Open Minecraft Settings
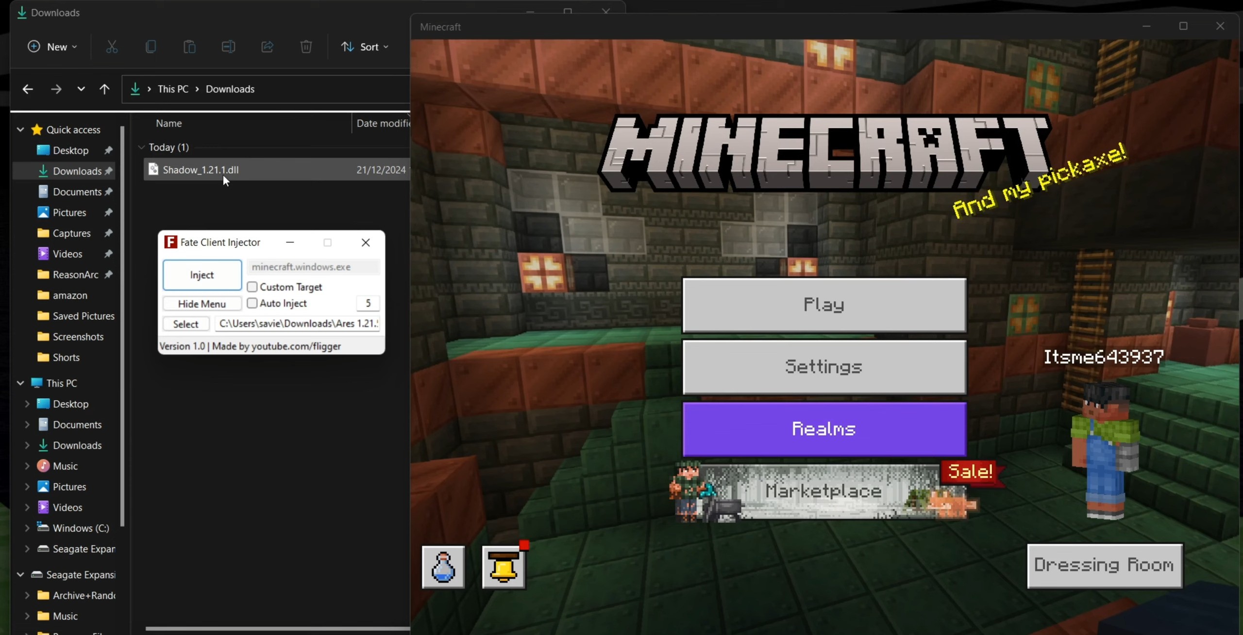 pyautogui.click(x=824, y=367)
